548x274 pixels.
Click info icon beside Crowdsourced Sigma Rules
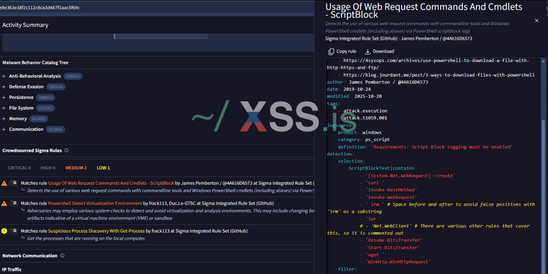coord(66,150)
